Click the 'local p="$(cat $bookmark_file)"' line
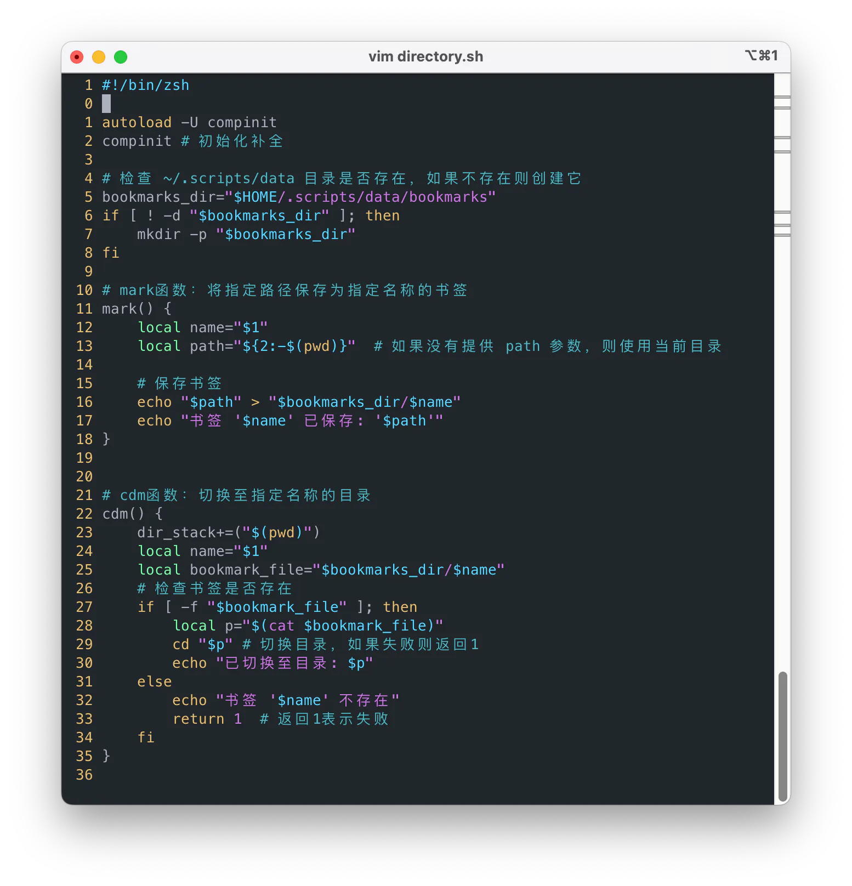Screen dimensions: 852x886 click(308, 626)
